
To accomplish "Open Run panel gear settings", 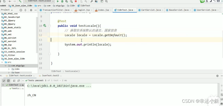I will coord(217,76).
